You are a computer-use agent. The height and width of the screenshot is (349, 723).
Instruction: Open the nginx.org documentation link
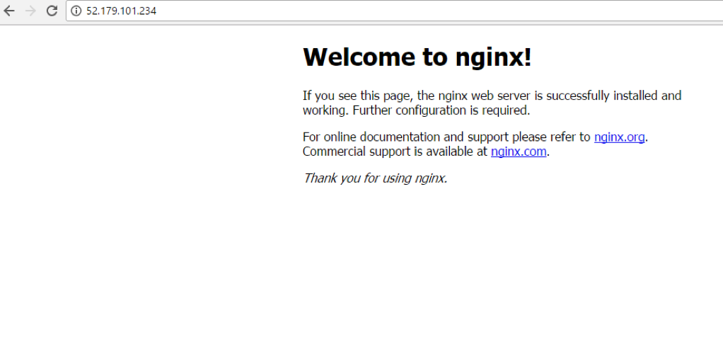pyautogui.click(x=619, y=137)
